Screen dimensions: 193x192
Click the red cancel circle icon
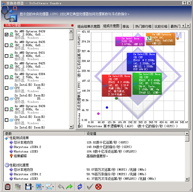(98, 187)
